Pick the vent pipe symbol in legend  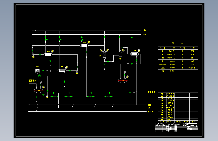point(183,51)
